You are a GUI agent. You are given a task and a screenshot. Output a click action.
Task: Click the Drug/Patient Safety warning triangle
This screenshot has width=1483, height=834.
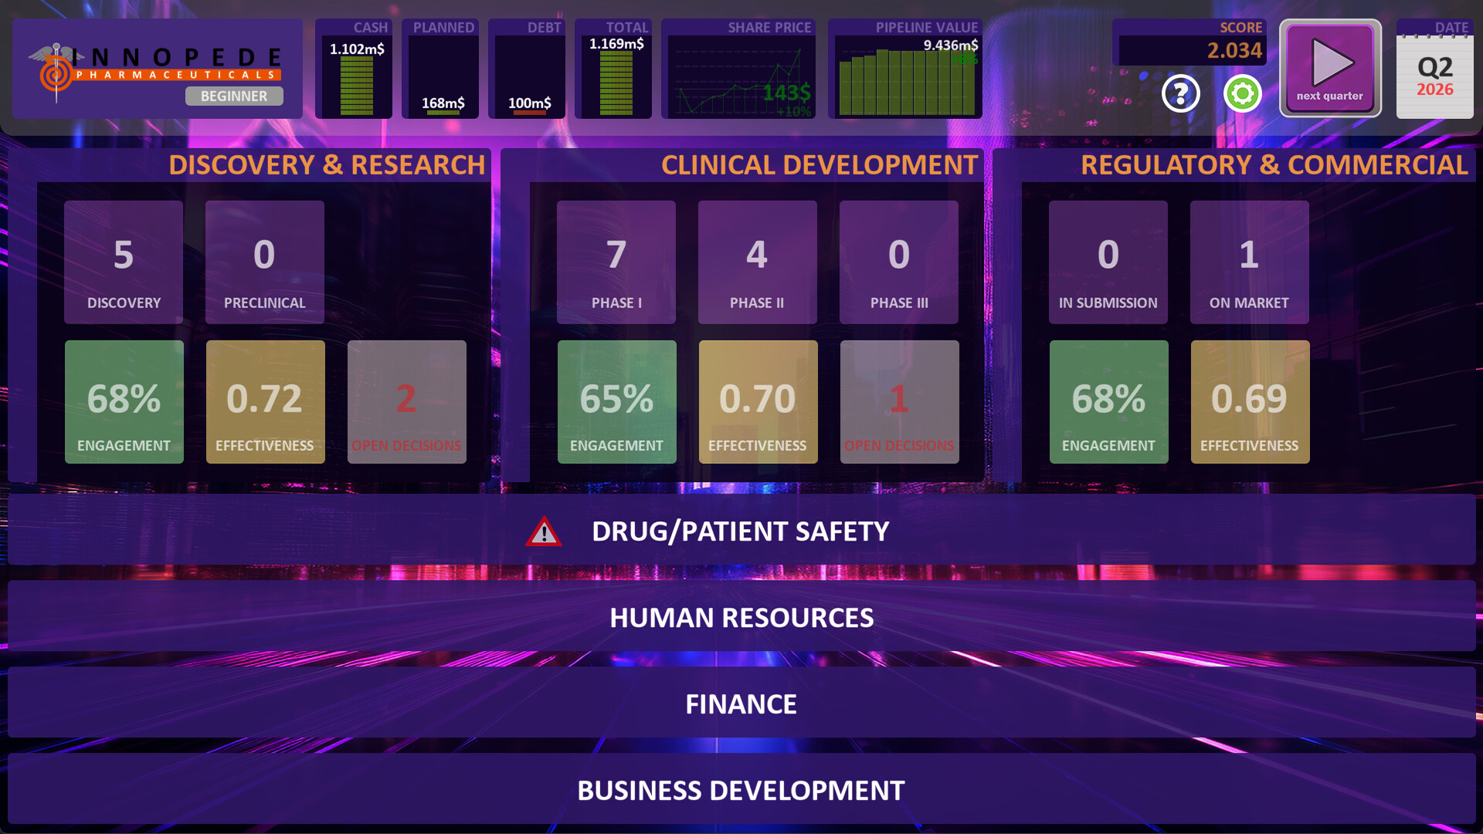pyautogui.click(x=544, y=531)
